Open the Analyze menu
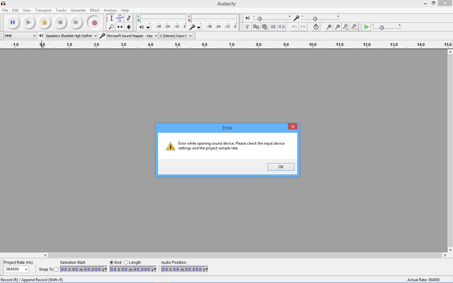The width and height of the screenshot is (453, 283). coord(110,10)
